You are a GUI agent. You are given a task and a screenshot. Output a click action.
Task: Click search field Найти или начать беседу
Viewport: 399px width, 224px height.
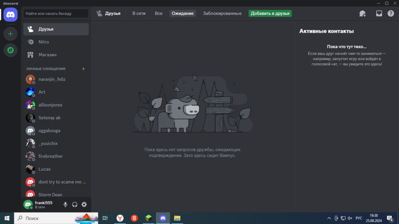56,14
